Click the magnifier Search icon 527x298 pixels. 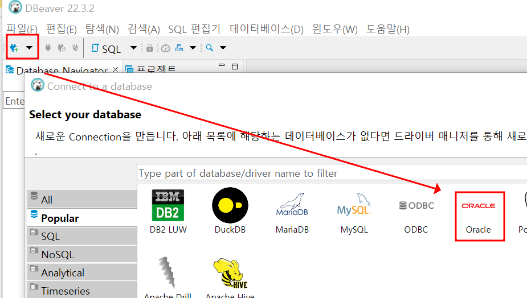[210, 48]
